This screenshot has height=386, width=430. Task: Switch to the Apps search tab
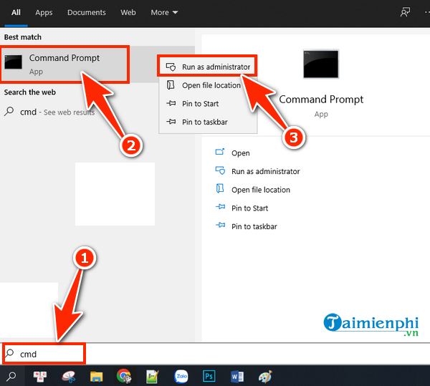[x=44, y=13]
